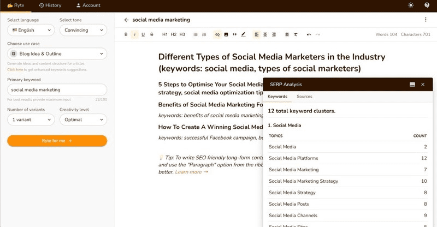Open the History menu

50,5
